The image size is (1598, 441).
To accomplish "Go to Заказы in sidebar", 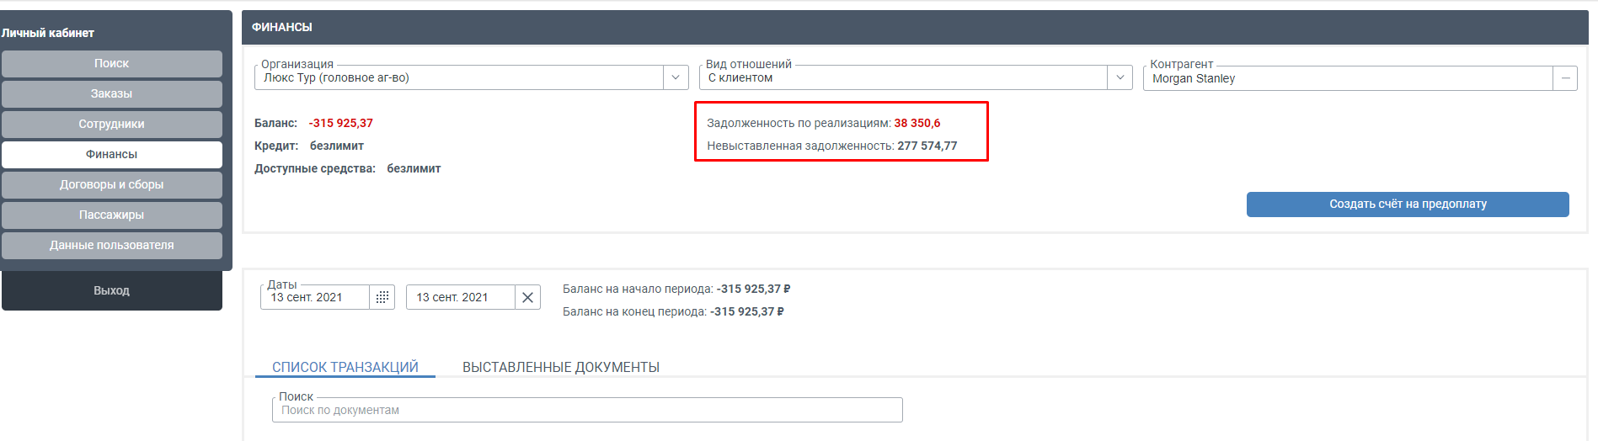I will point(111,93).
